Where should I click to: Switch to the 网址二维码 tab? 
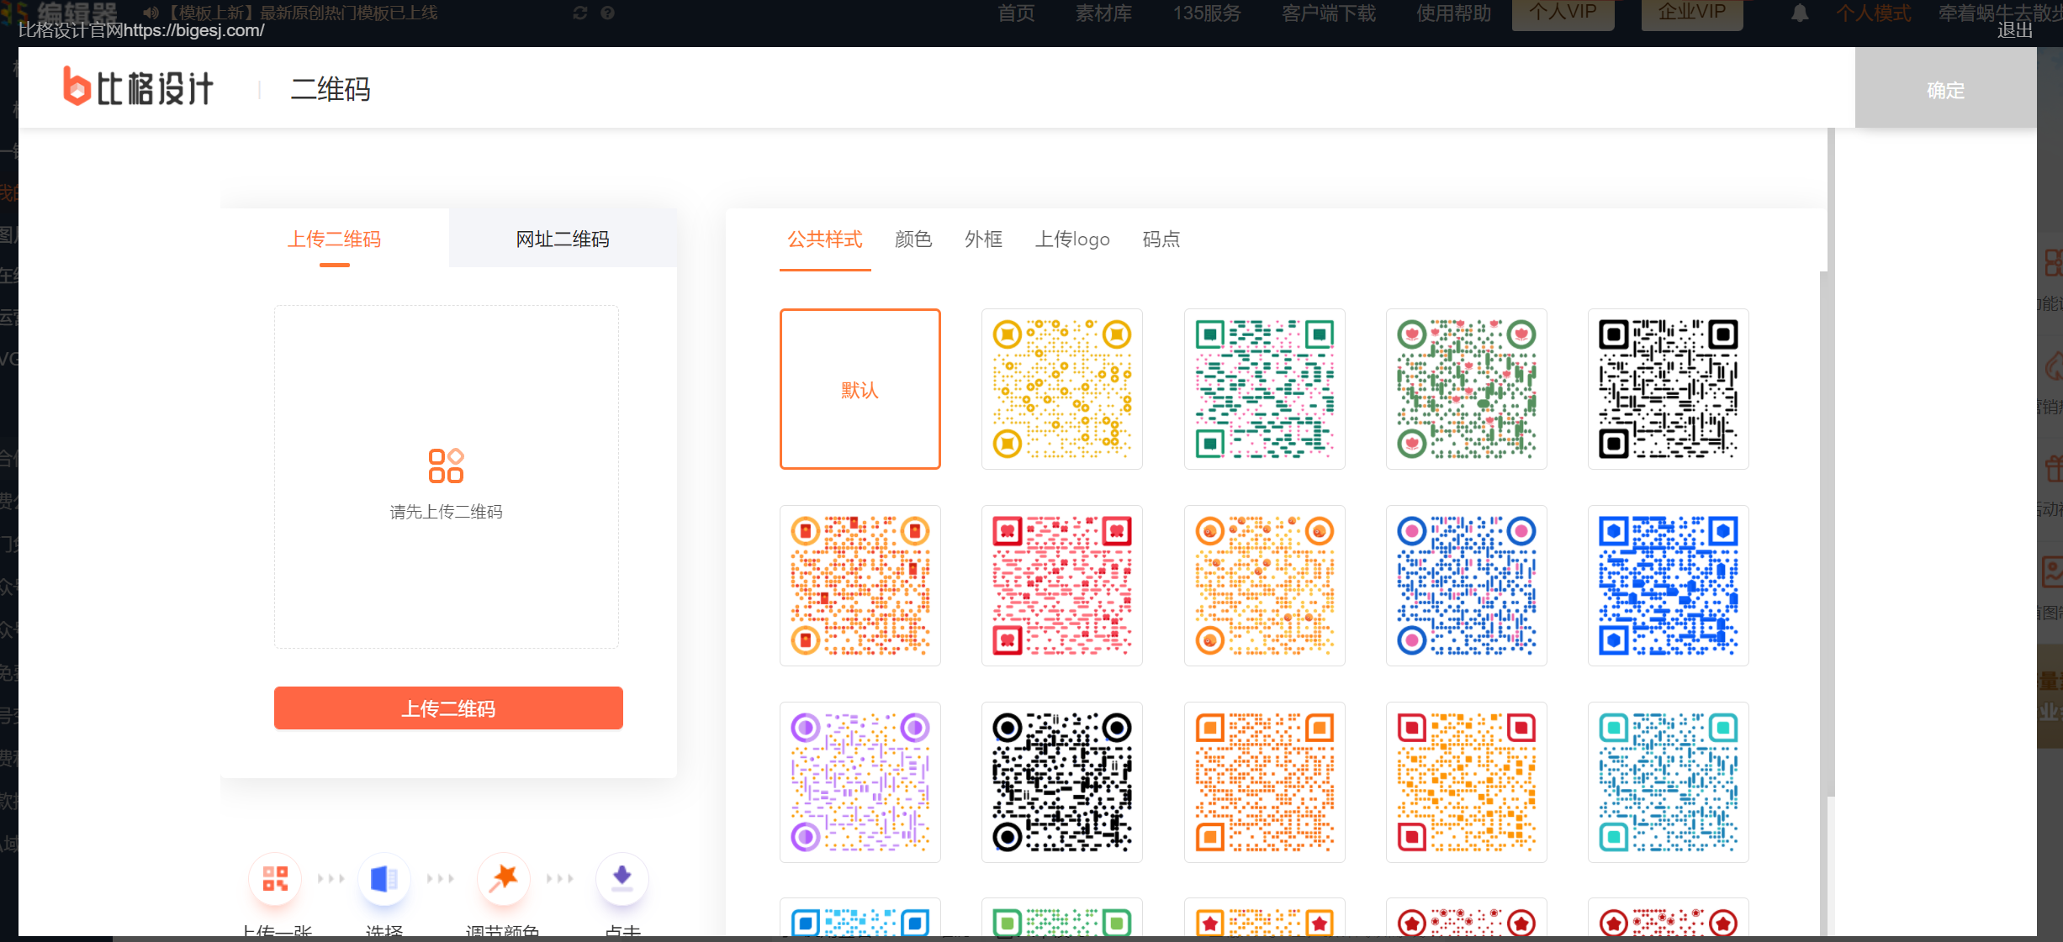coord(563,239)
